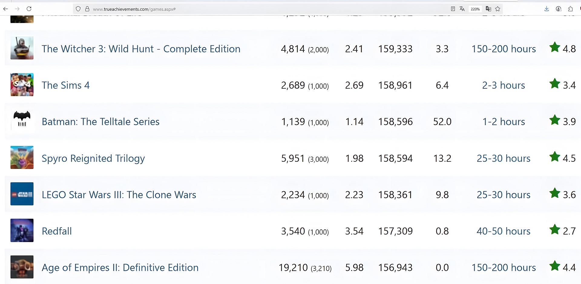Viewport: 581px width, 284px height.
Task: Bookmark this page with the star icon
Action: 498,9
